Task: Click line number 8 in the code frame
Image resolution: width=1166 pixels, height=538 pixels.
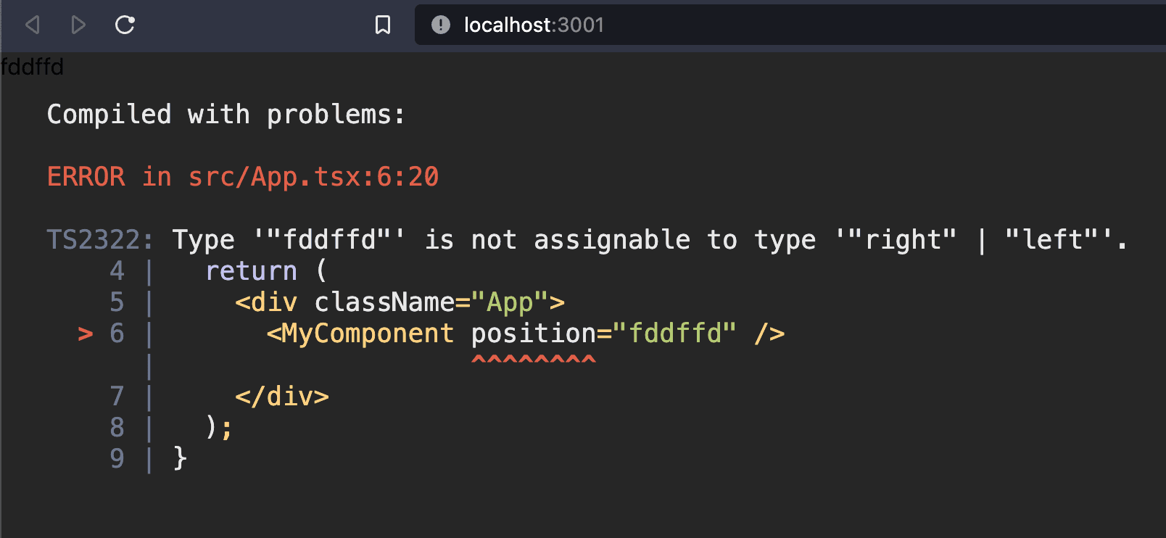Action: click(117, 428)
